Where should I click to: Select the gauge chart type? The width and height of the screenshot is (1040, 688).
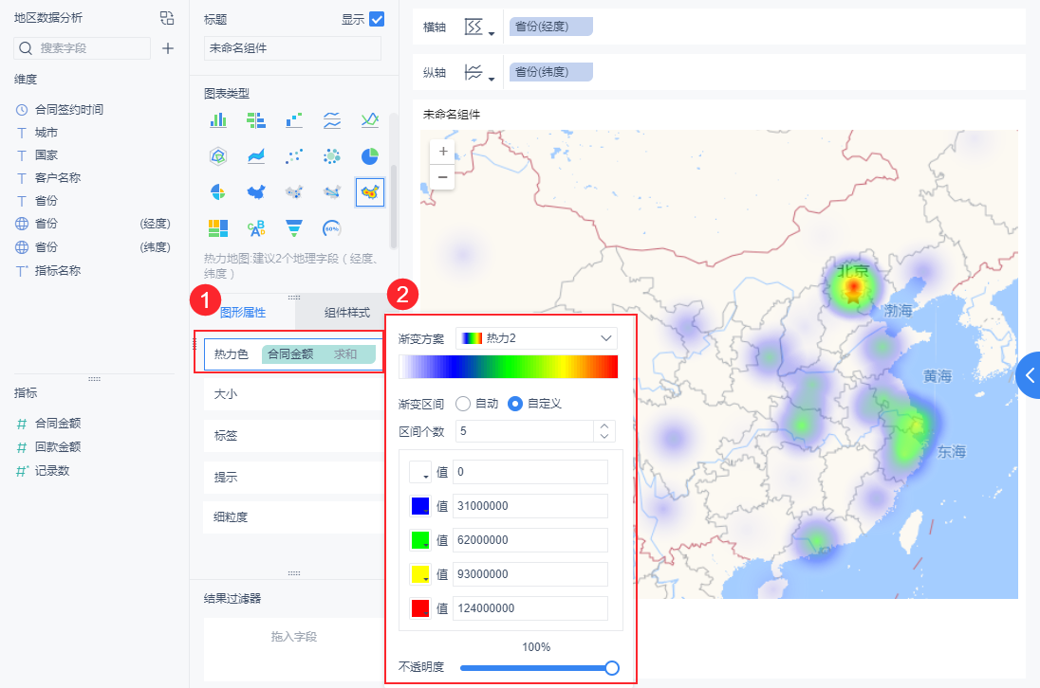point(331,228)
